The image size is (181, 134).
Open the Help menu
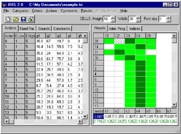(x=124, y=11)
